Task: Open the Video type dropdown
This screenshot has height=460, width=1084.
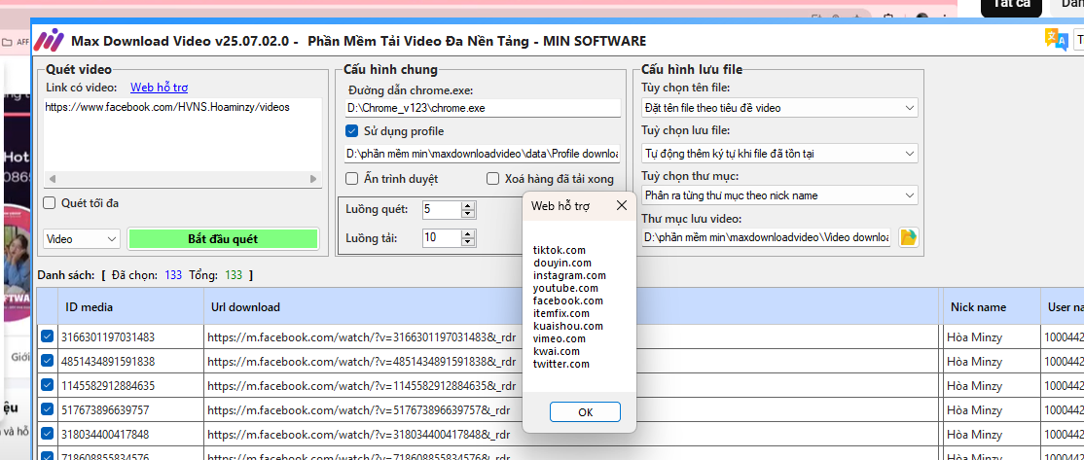Action: (x=82, y=239)
